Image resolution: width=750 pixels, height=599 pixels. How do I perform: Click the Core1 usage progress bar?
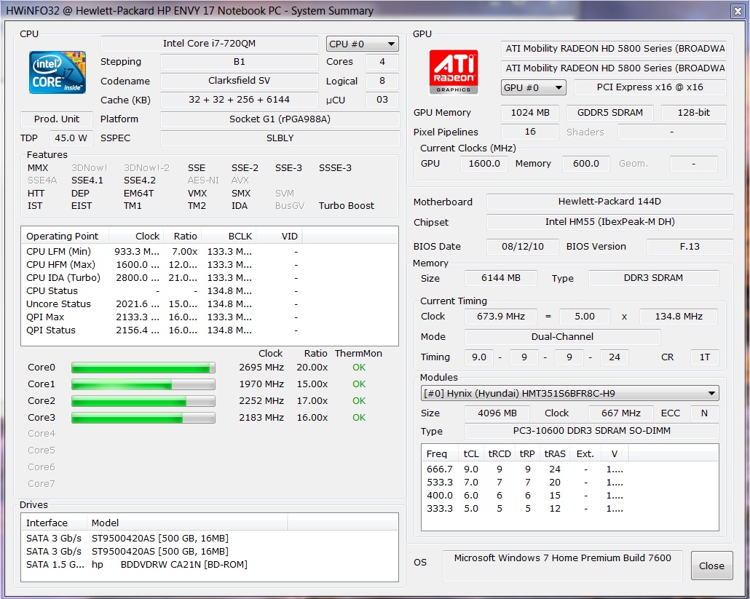pyautogui.click(x=143, y=384)
